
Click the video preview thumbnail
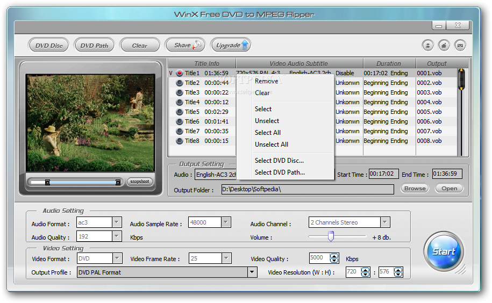pyautogui.click(x=90, y=123)
